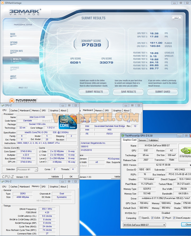Click the TechPowerUp GPU-Z title bar icon
191x236 pixels.
pyautogui.click(x=123, y=136)
